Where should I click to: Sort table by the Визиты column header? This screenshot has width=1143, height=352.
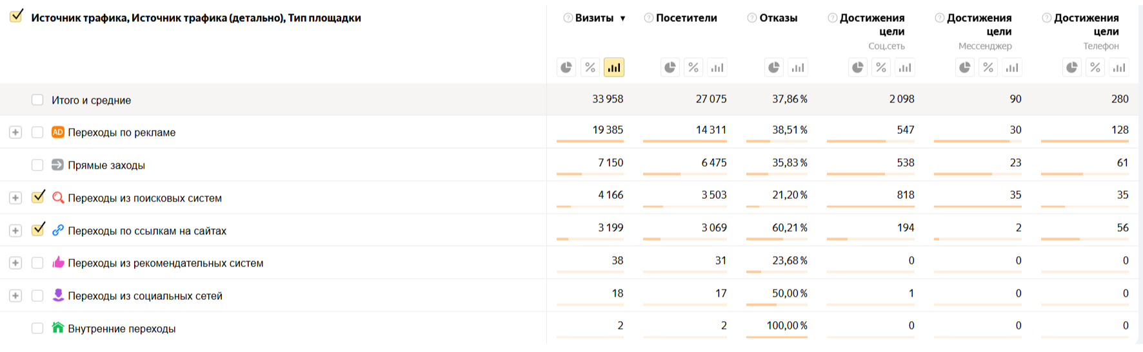pyautogui.click(x=594, y=18)
